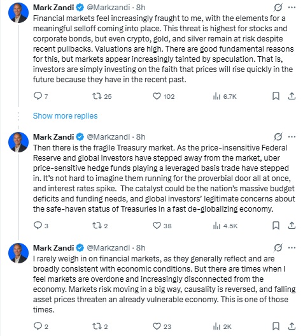Bookmark the Treasury market tweet

[x=276, y=226]
